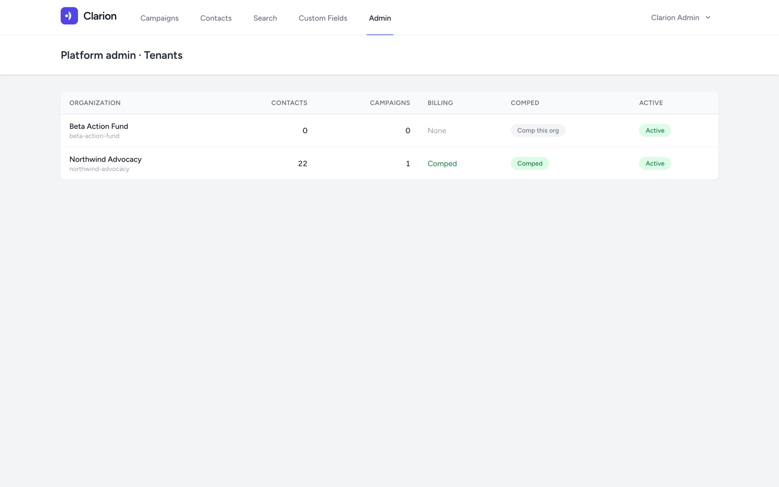Select the Admin tab

[380, 18]
